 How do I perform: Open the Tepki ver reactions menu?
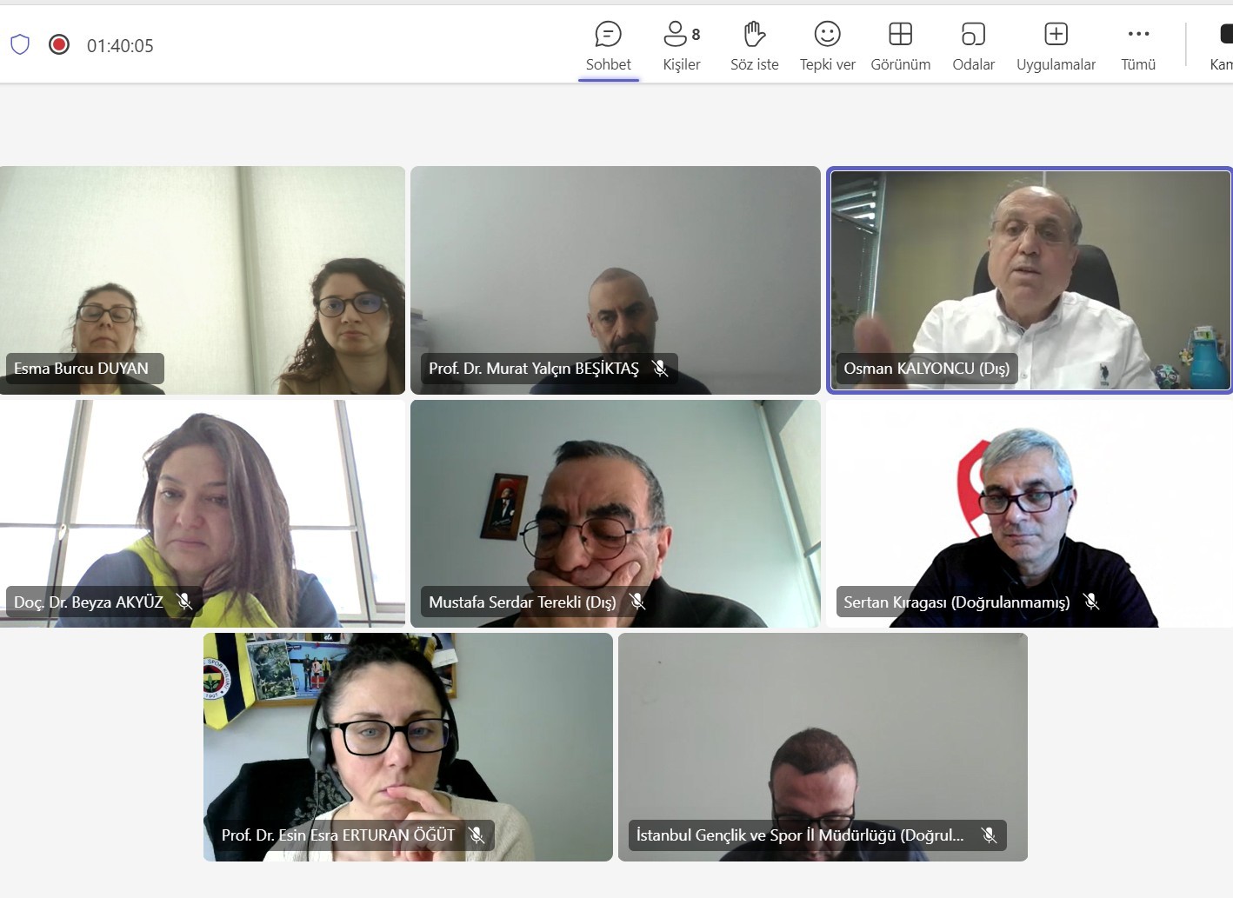[828, 47]
